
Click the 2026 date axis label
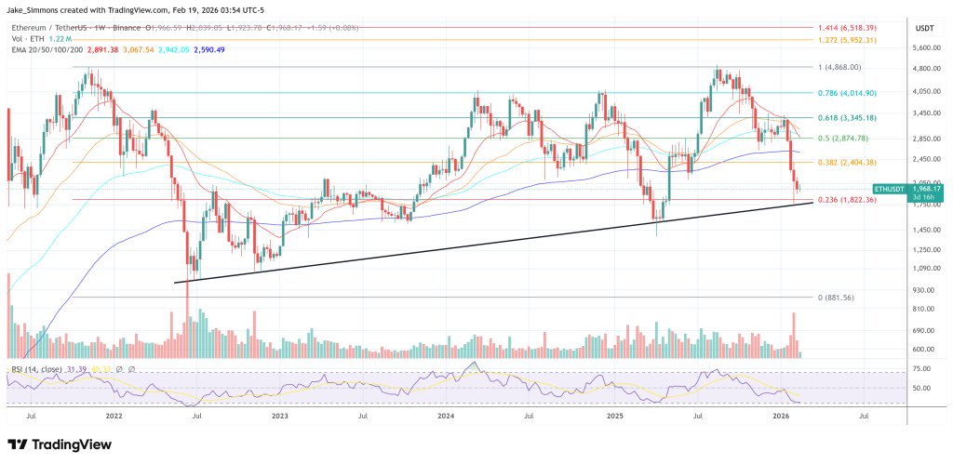click(781, 416)
